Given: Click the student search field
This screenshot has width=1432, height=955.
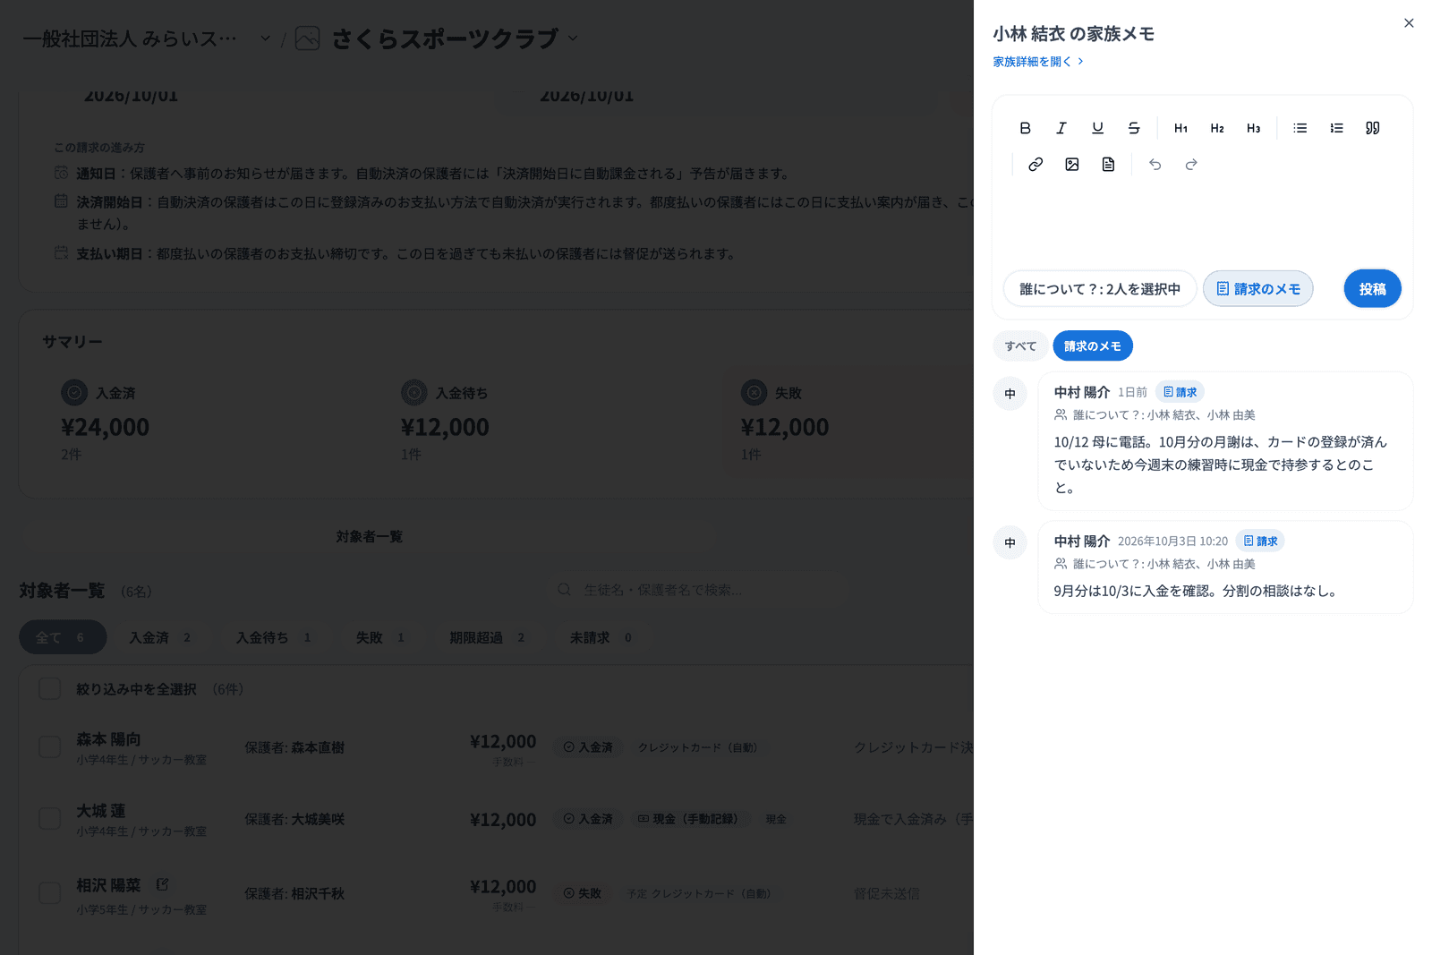Looking at the screenshot, I should [x=698, y=590].
